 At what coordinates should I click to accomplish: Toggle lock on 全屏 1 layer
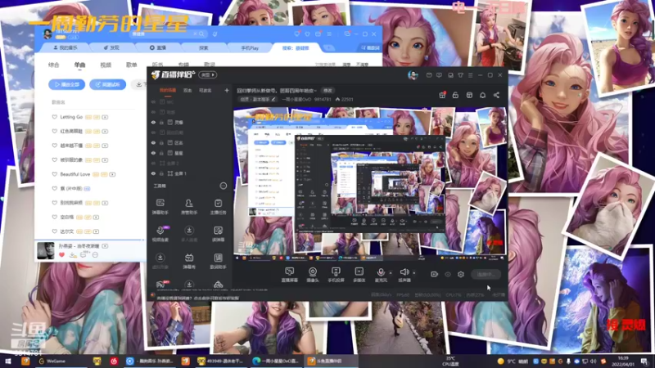pos(161,173)
